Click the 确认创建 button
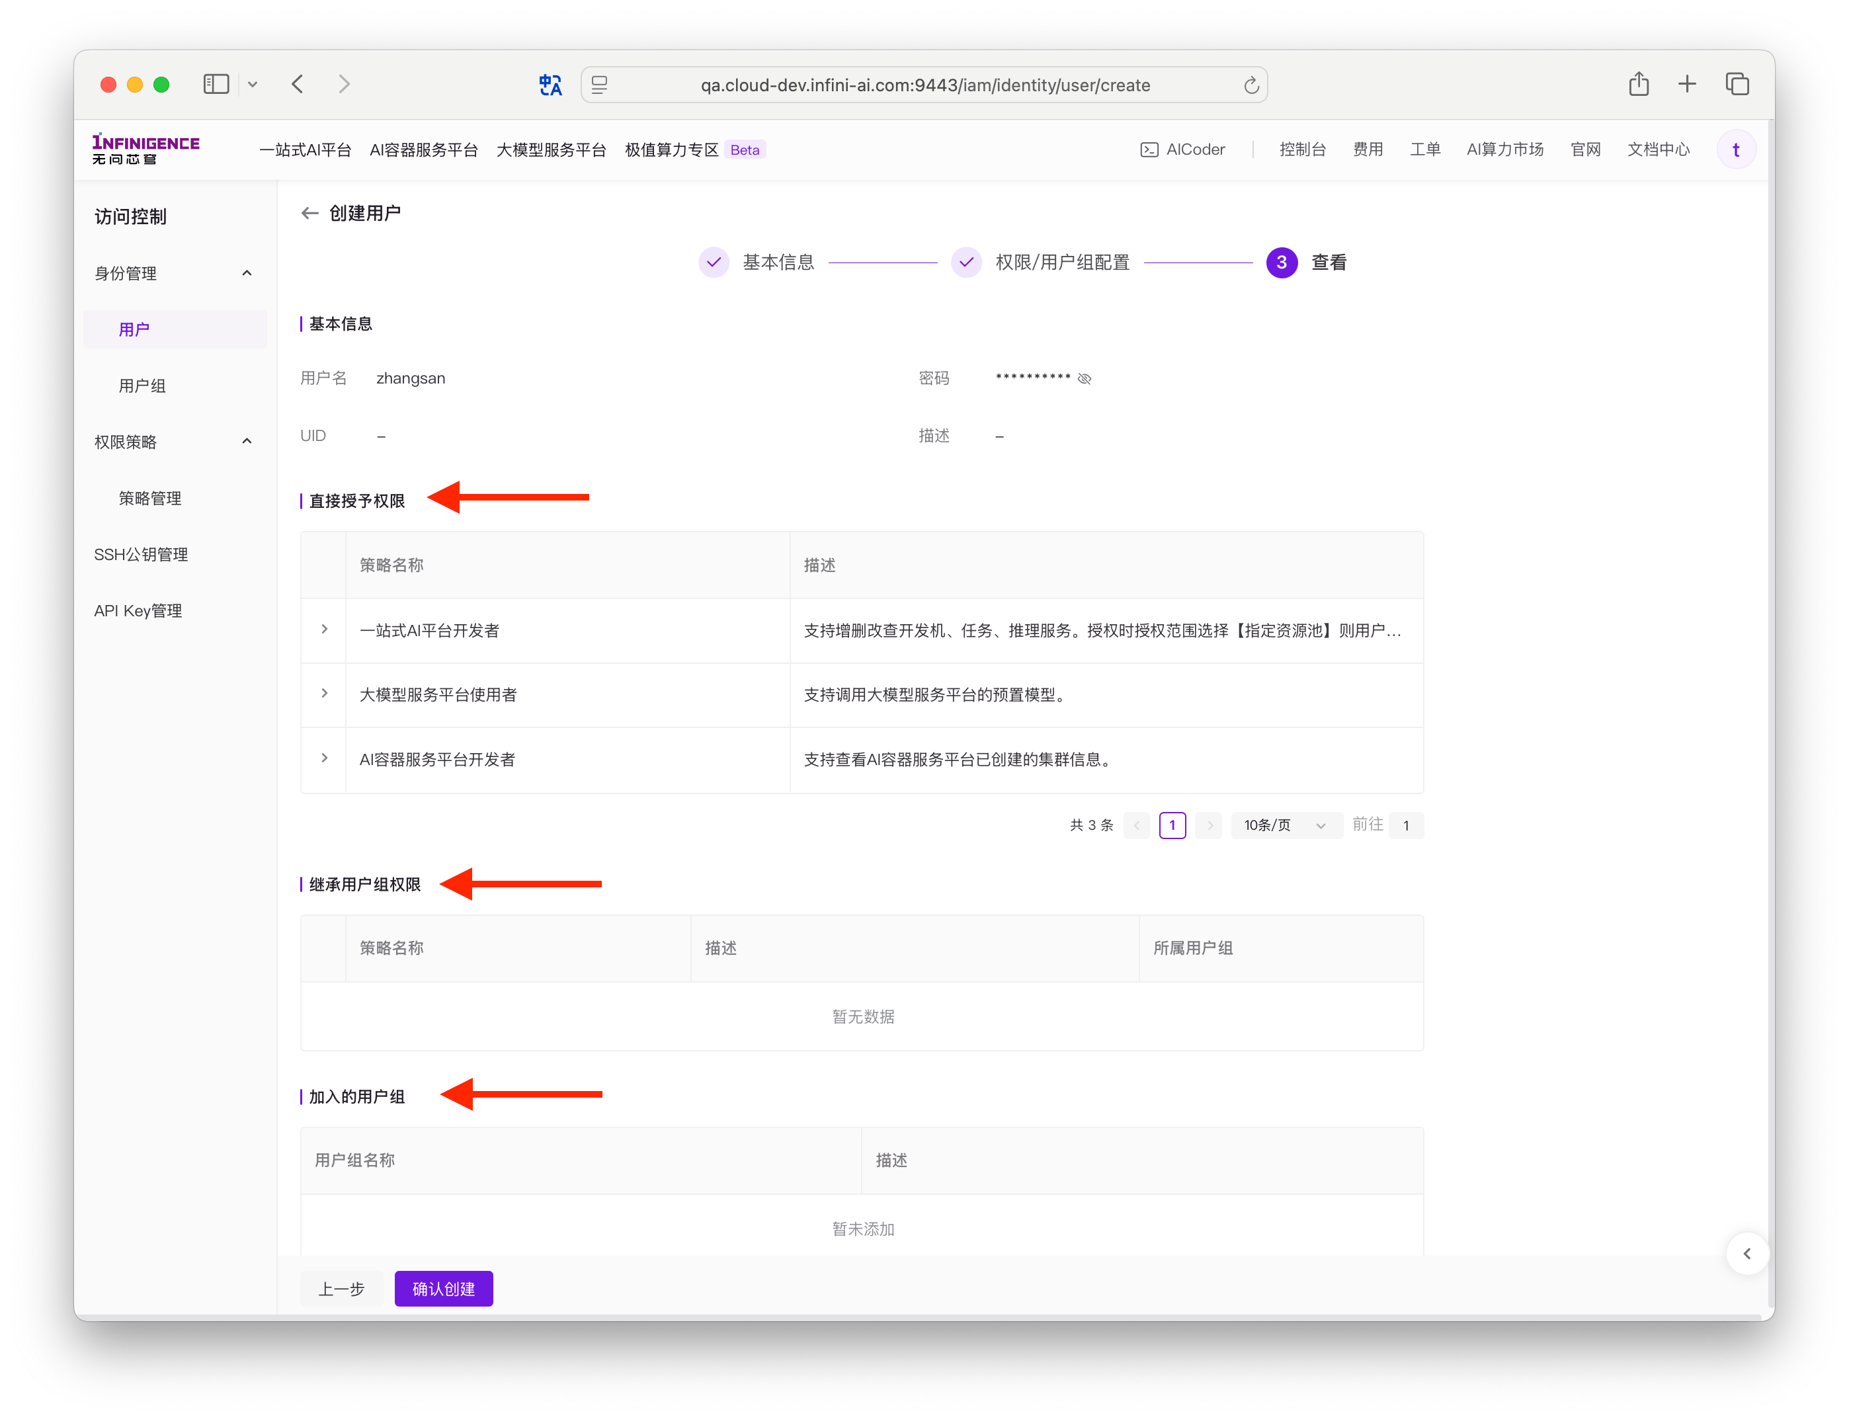This screenshot has width=1849, height=1419. pos(444,1289)
